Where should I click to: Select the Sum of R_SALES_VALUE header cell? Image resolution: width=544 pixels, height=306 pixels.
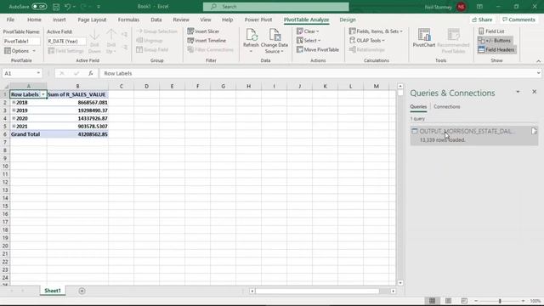tap(77, 94)
